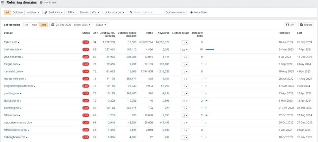The width and height of the screenshot is (318, 142).
Task: Expand the business site domain caret
Action: 21,50
